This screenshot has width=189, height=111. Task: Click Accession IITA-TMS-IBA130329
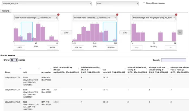point(46,91)
